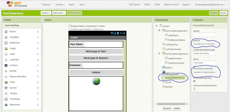This screenshot has width=230, height=112.
Task: Click the What type of Snacks? picker
Action: [96, 58]
